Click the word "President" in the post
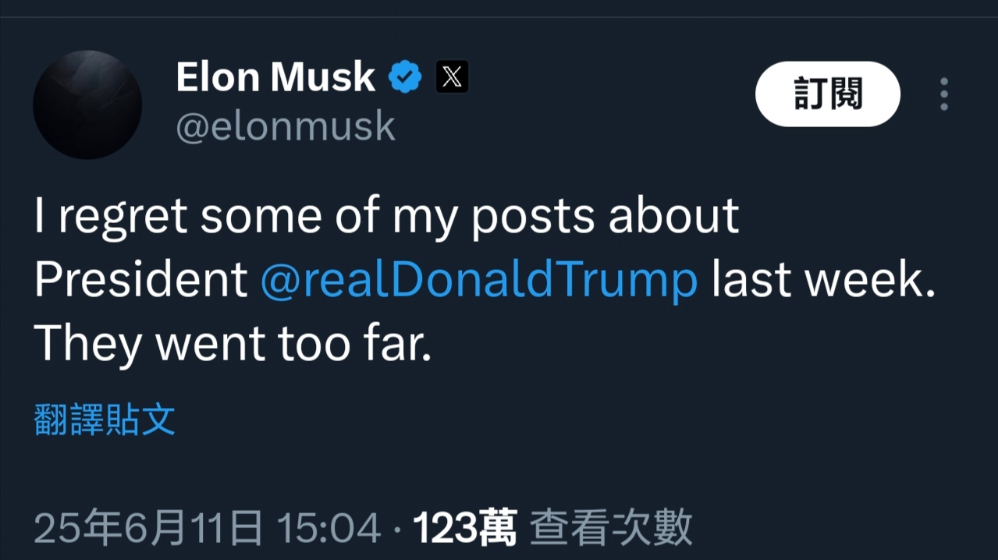 pos(141,280)
